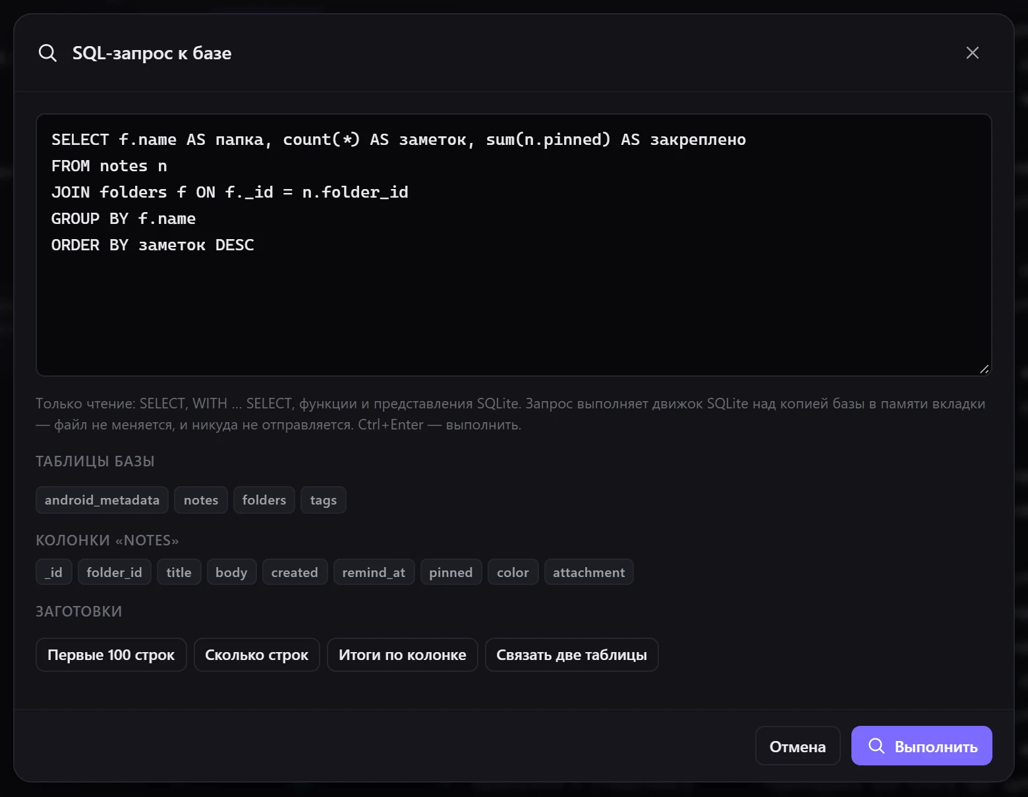Insert the _id column chip
The height and width of the screenshot is (797, 1028).
53,572
